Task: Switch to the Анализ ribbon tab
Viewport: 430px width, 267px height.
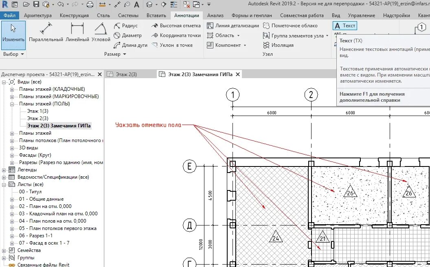Action: point(215,15)
